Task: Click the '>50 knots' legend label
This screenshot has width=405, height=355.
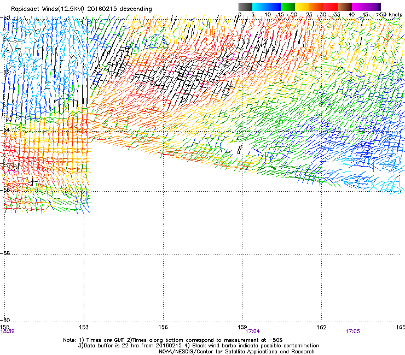Action: pos(389,15)
